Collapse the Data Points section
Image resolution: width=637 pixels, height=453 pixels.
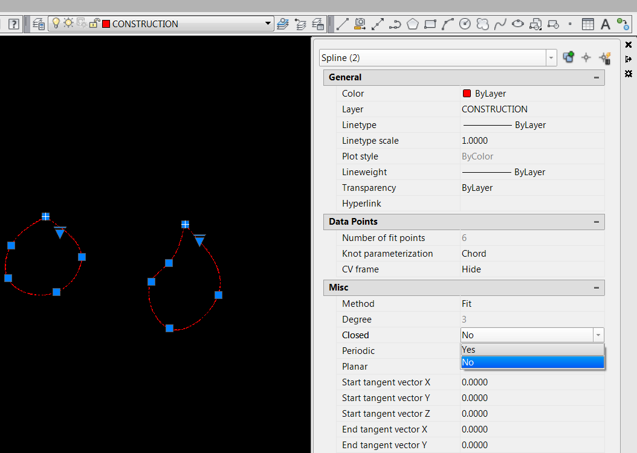tap(597, 222)
